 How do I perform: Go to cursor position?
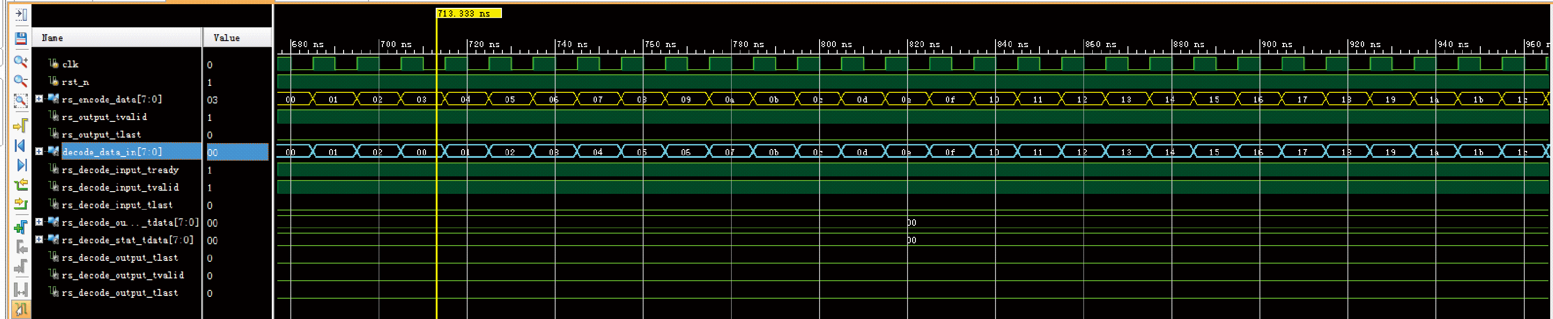[20, 125]
